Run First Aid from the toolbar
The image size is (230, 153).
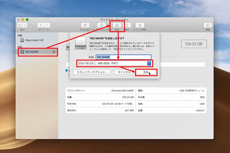85,25
